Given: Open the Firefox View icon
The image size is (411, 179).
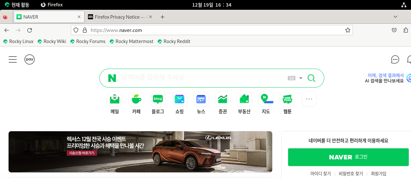Looking at the screenshot, I should 5,17.
